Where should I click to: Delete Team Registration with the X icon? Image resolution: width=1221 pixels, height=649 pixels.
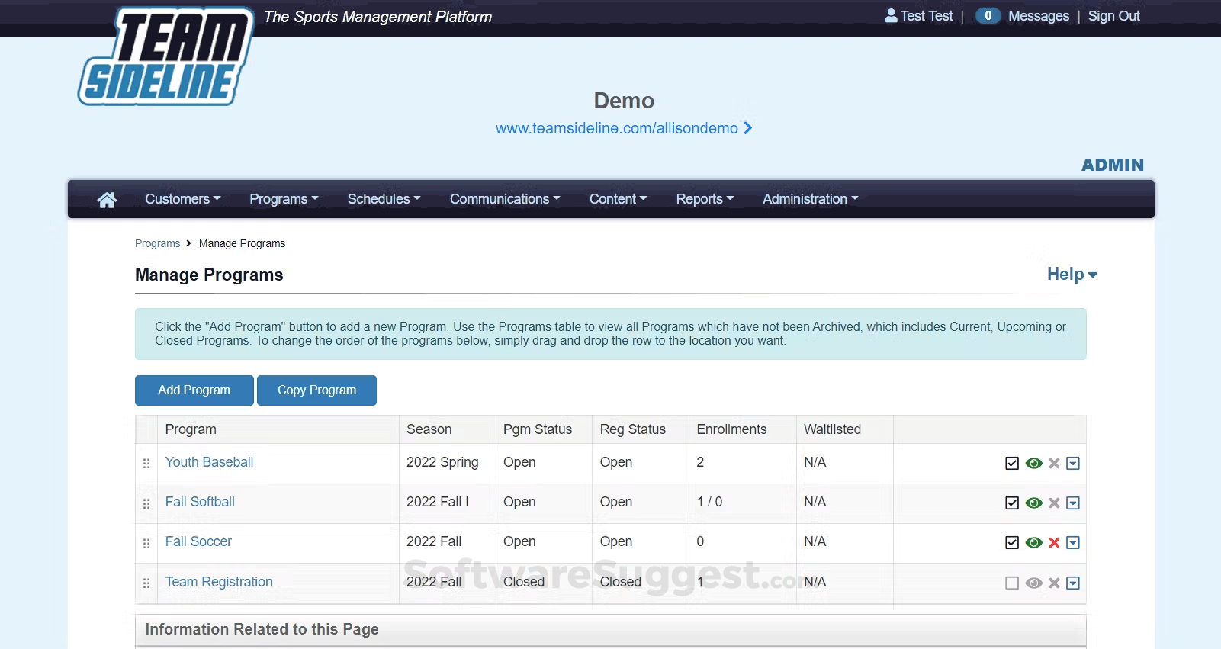click(1054, 583)
